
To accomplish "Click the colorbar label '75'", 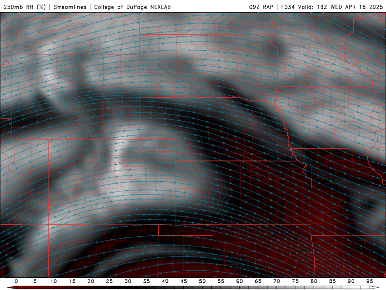I will click(295, 281).
